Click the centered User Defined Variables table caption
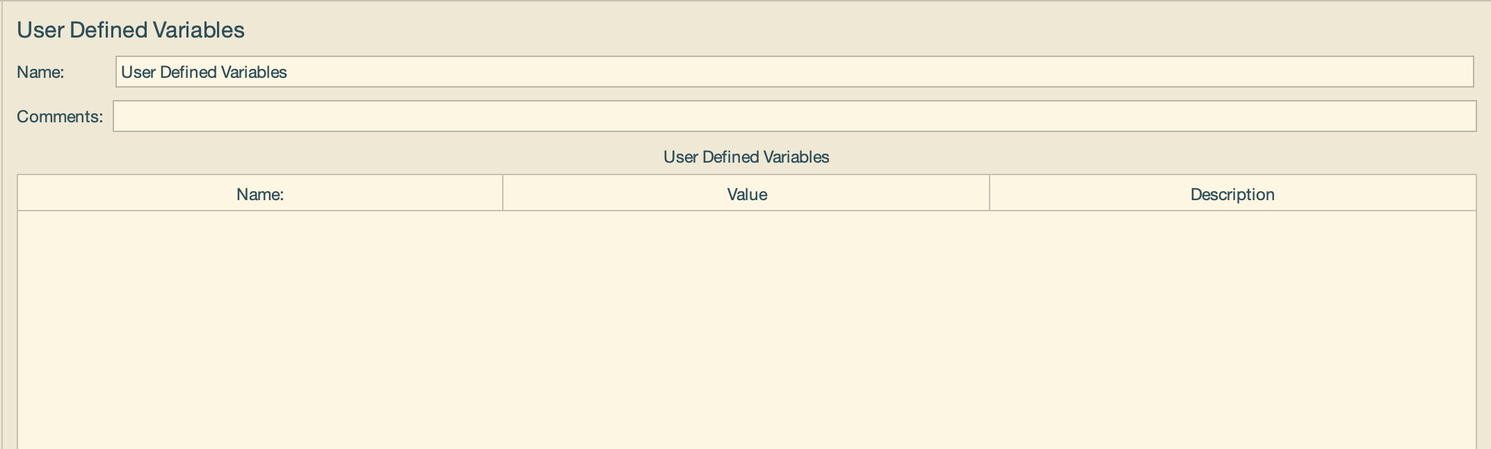The height and width of the screenshot is (449, 1491). click(x=745, y=157)
